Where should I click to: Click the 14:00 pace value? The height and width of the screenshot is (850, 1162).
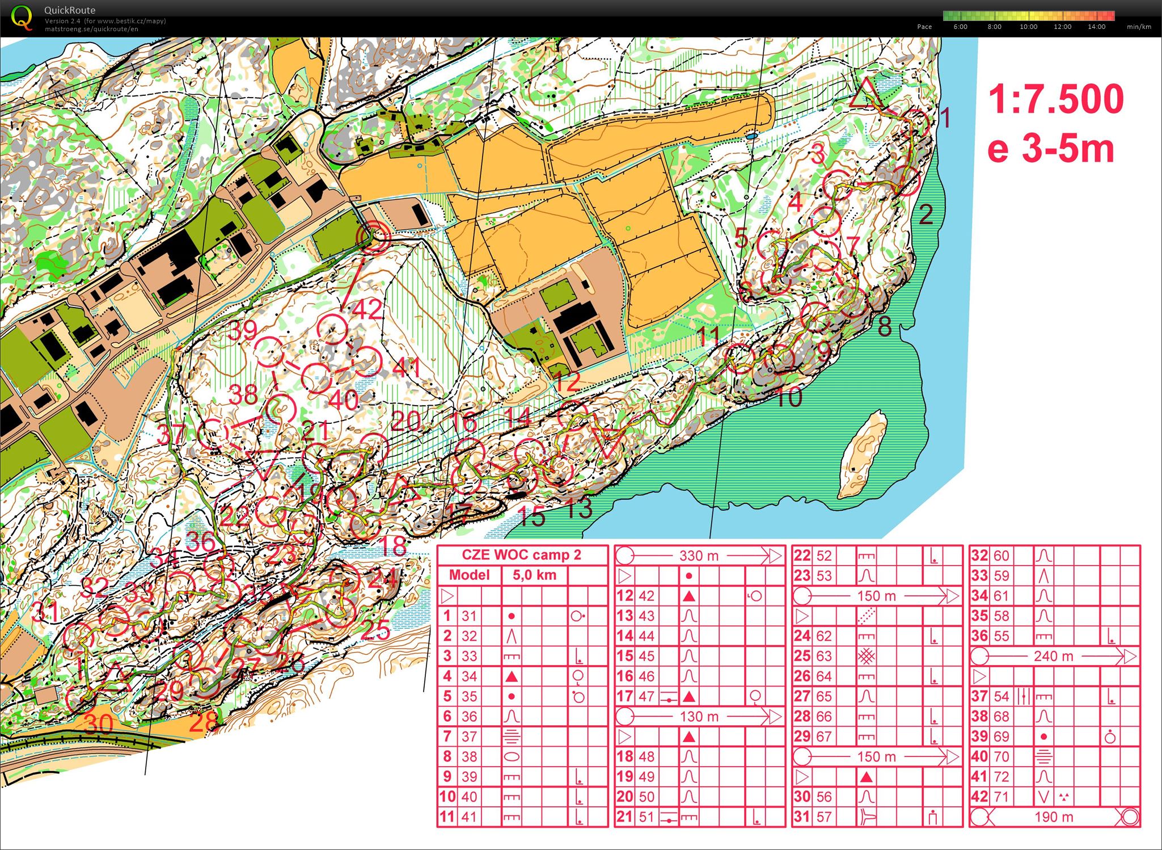pyautogui.click(x=1096, y=27)
